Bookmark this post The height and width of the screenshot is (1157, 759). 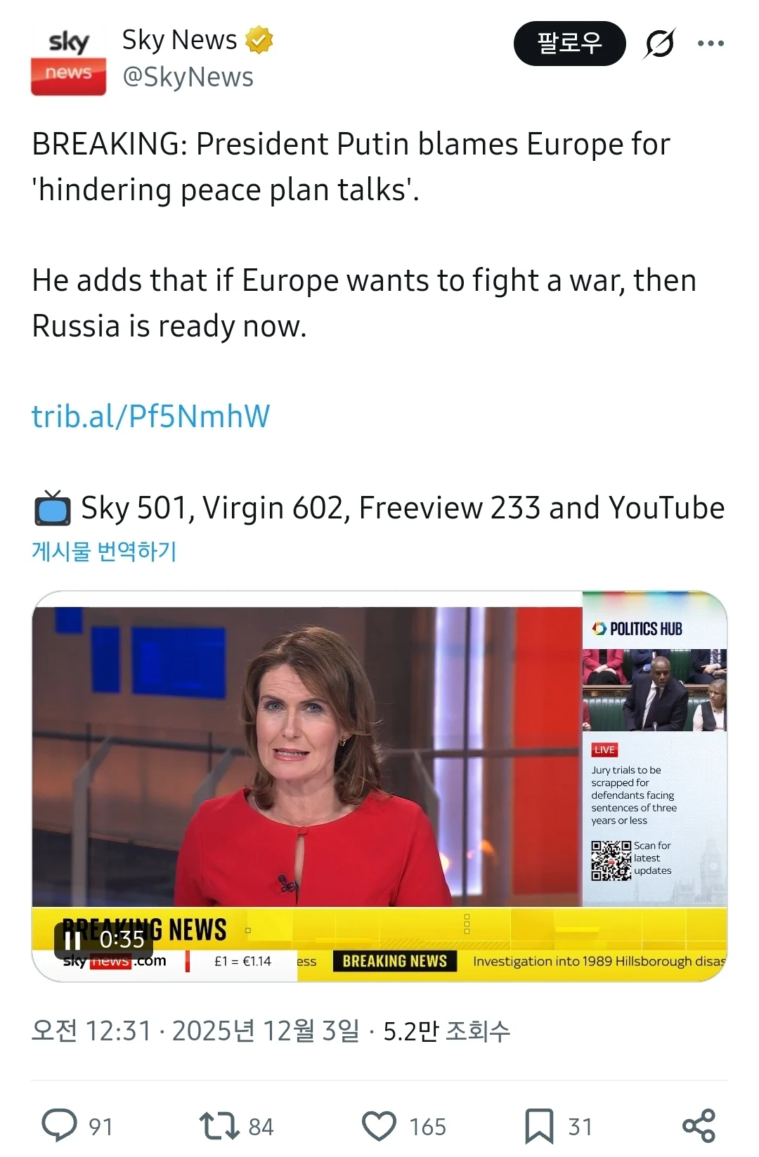coord(539,1125)
